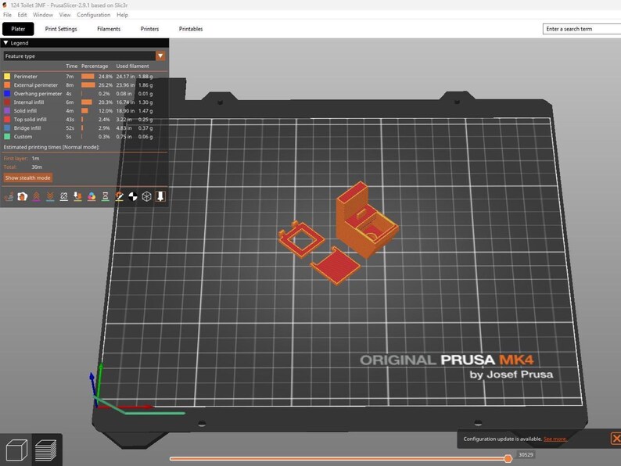Toggle Seams visibility icon

click(64, 196)
